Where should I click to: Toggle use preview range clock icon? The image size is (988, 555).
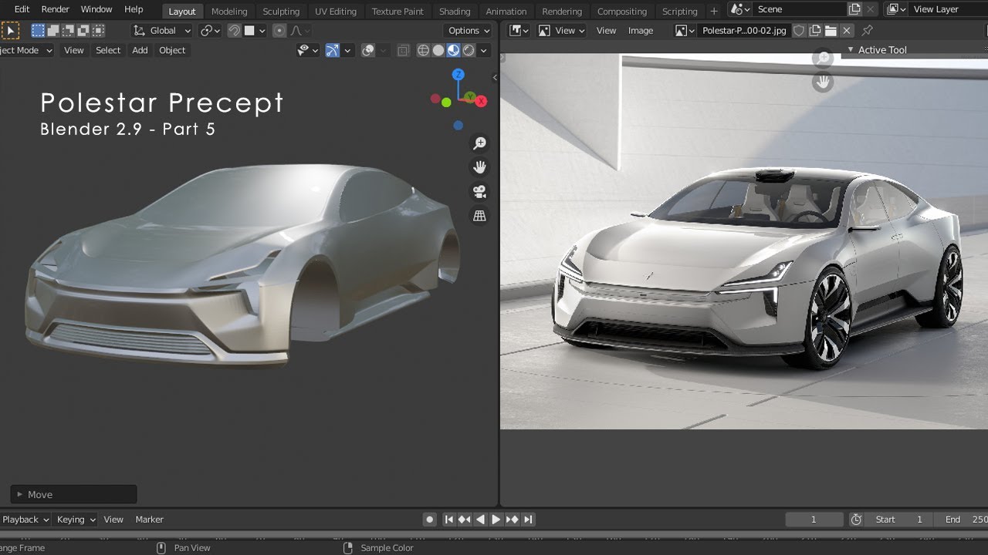point(856,520)
